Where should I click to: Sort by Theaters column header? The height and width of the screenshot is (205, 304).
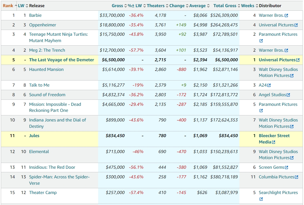click(x=156, y=5)
